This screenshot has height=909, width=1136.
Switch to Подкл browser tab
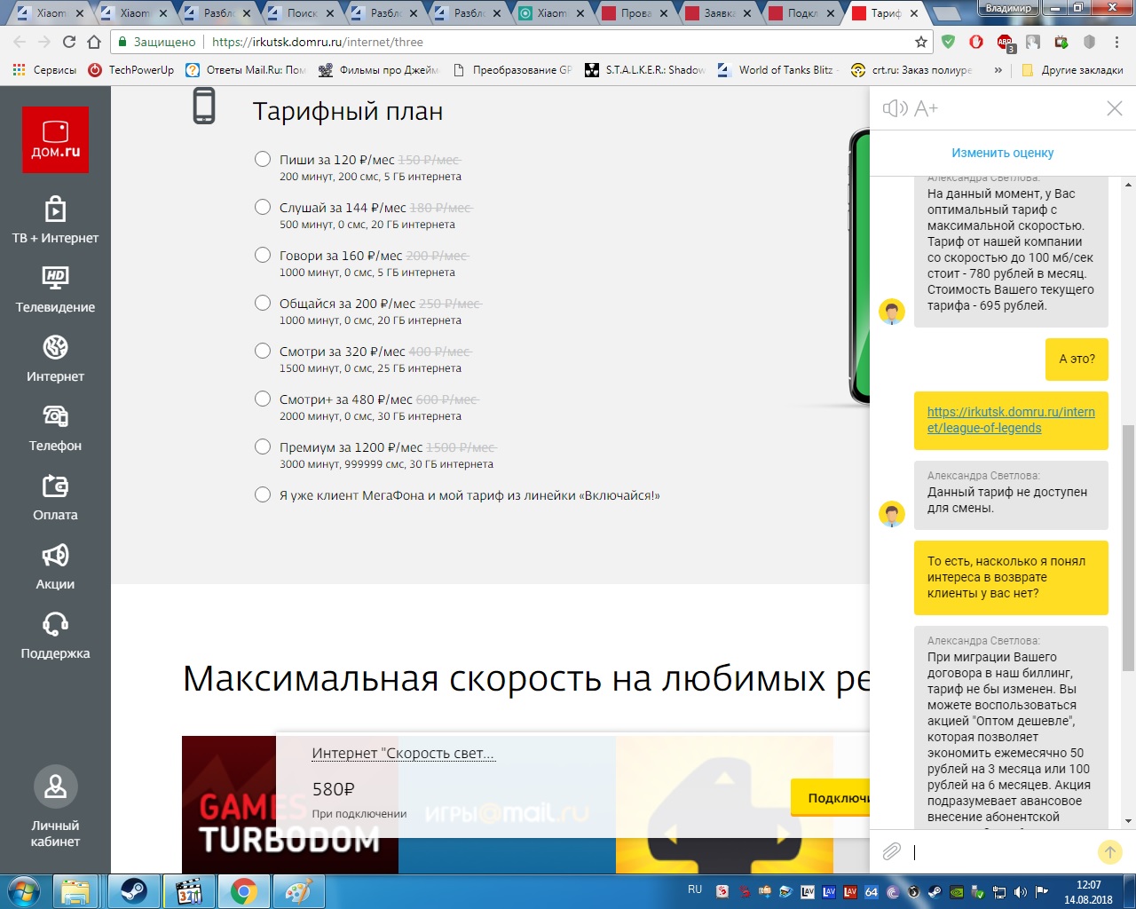coord(802,13)
